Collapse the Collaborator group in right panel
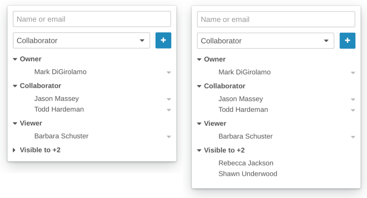 click(x=199, y=86)
